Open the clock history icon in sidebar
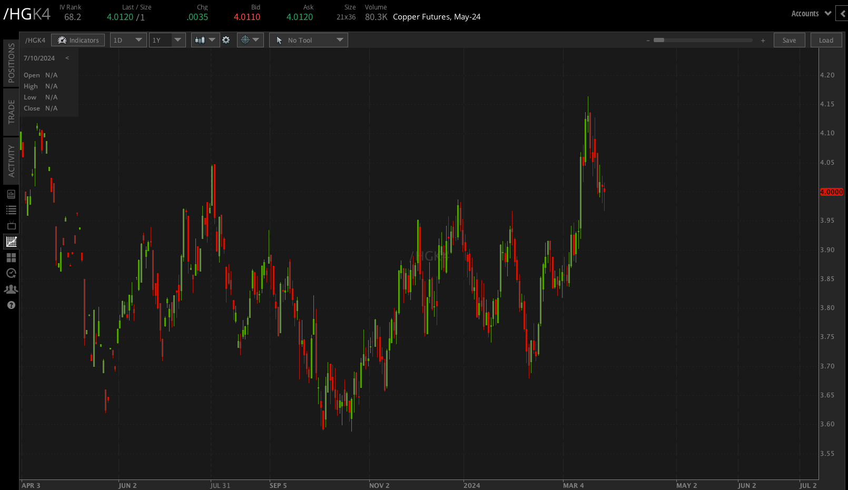The height and width of the screenshot is (490, 848). [x=11, y=273]
